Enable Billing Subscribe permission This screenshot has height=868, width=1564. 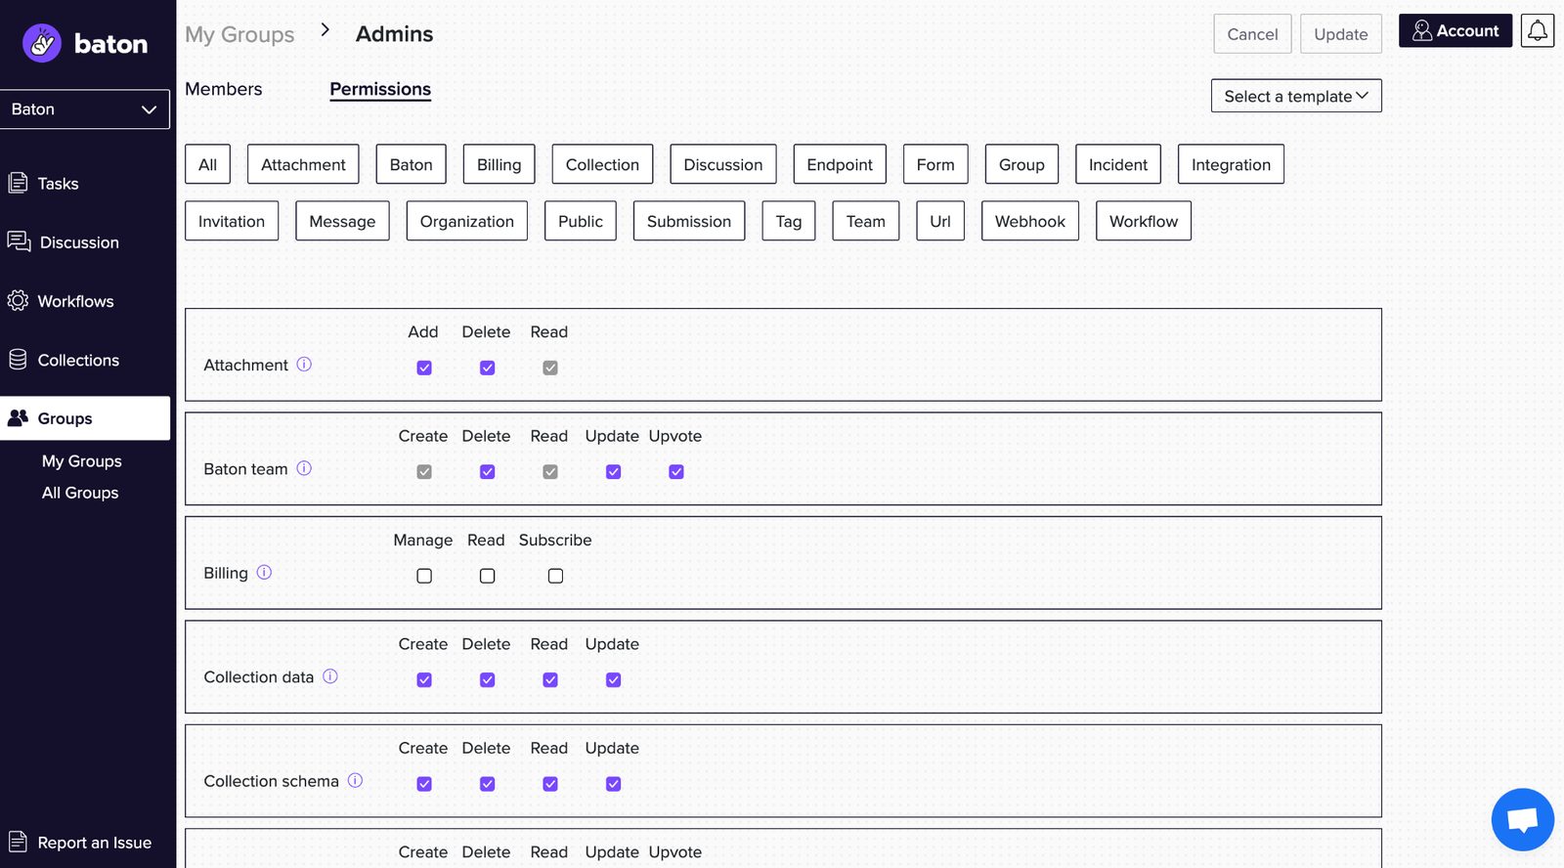(555, 576)
